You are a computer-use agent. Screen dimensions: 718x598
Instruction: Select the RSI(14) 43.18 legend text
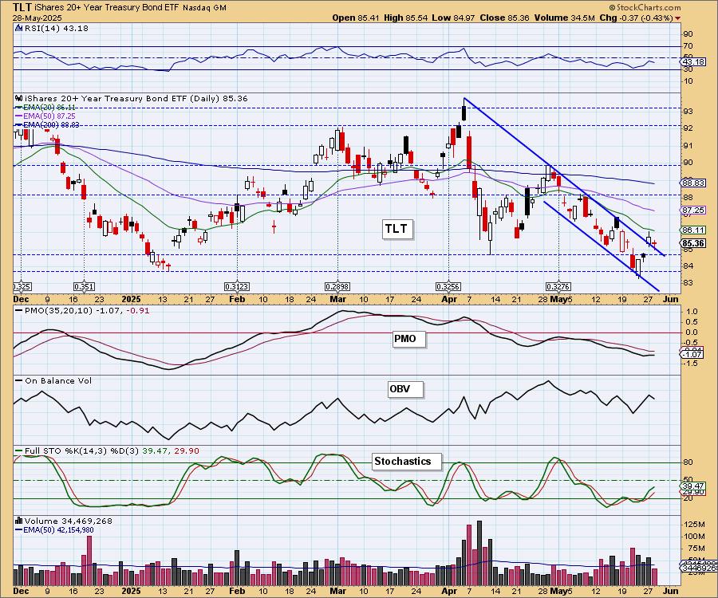click(57, 29)
